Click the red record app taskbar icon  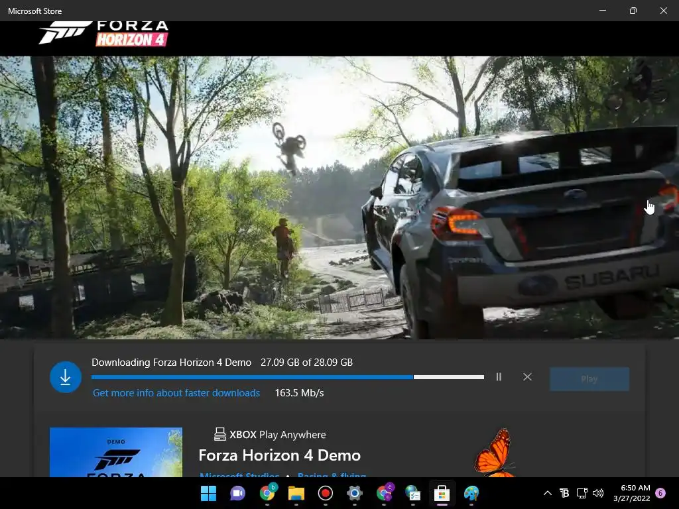[325, 493]
